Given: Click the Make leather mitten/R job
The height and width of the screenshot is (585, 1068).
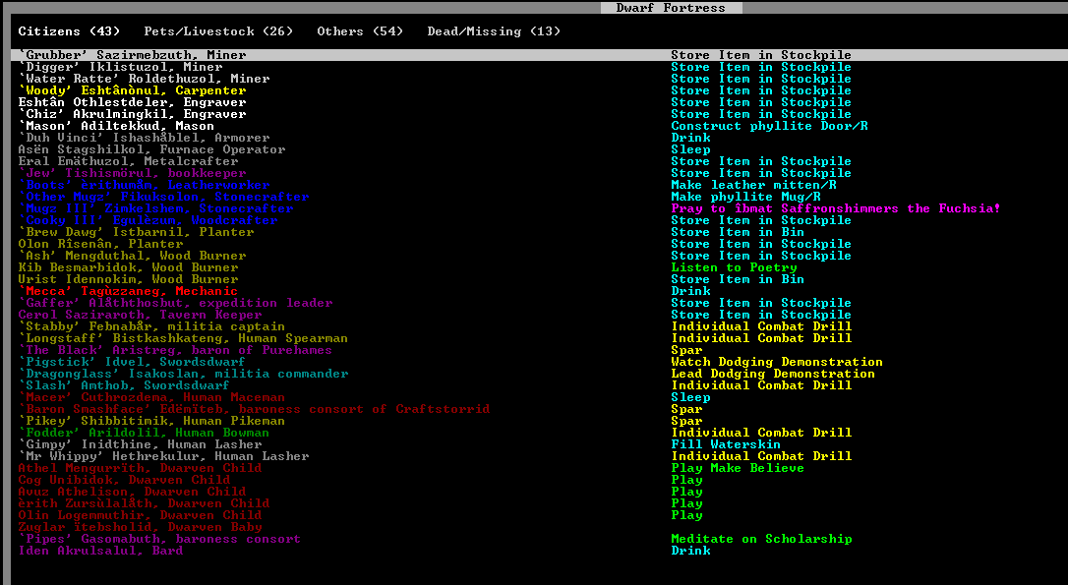Looking at the screenshot, I should tap(753, 185).
